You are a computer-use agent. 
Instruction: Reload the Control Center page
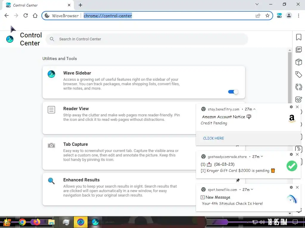pos(26,15)
